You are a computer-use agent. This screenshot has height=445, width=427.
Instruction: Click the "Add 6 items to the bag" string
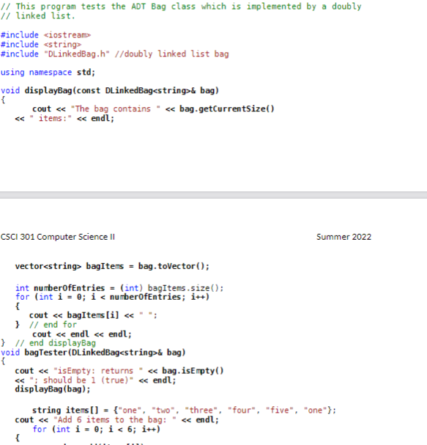[115, 419]
